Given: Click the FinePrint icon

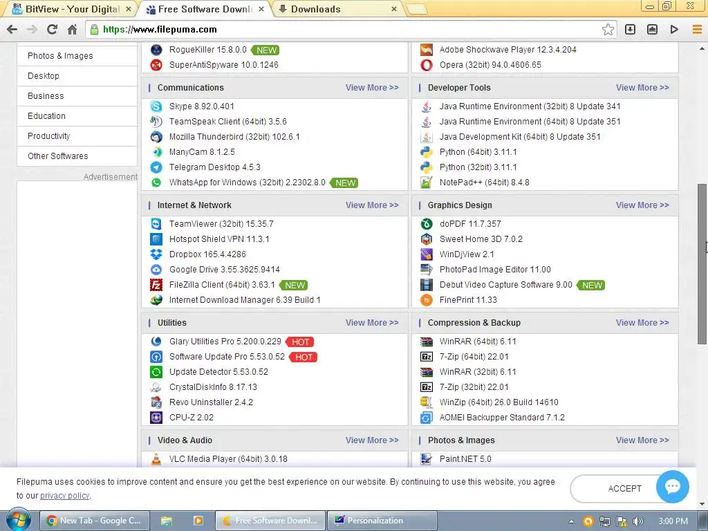Looking at the screenshot, I should [x=426, y=300].
